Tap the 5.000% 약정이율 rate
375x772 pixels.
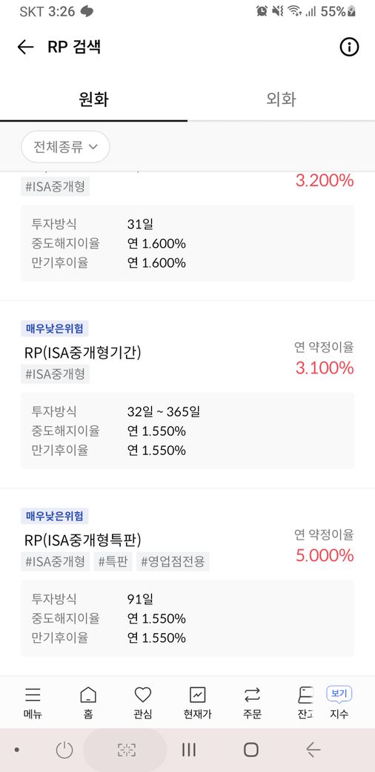(x=325, y=555)
